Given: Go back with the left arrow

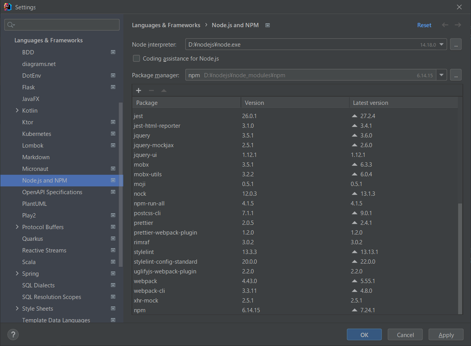Looking at the screenshot, I should pyautogui.click(x=445, y=25).
